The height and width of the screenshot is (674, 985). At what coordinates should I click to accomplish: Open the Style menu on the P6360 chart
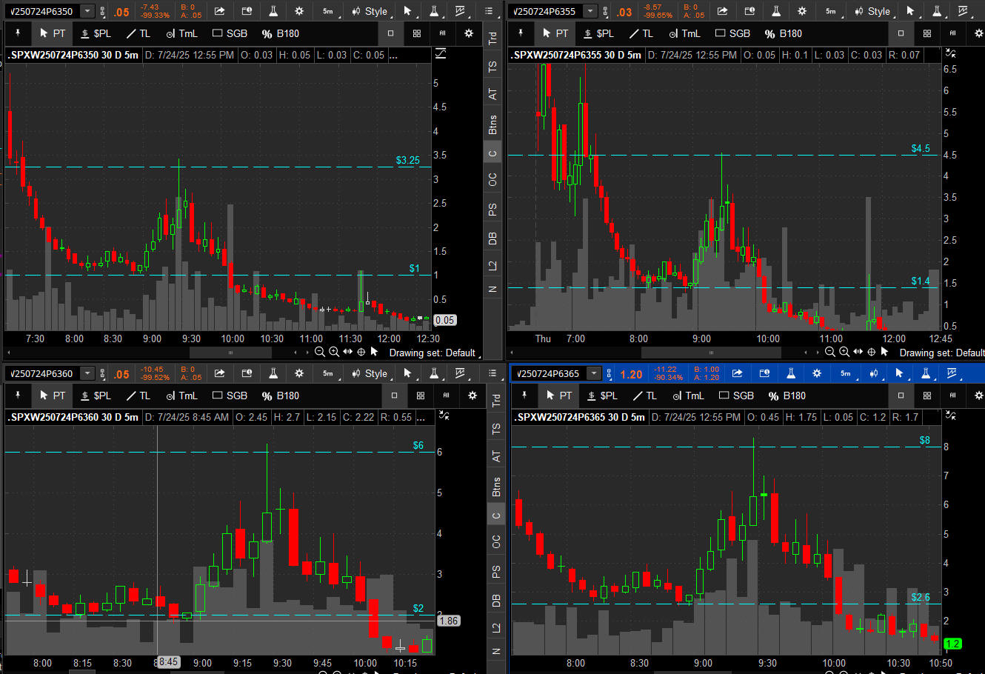[x=369, y=373]
